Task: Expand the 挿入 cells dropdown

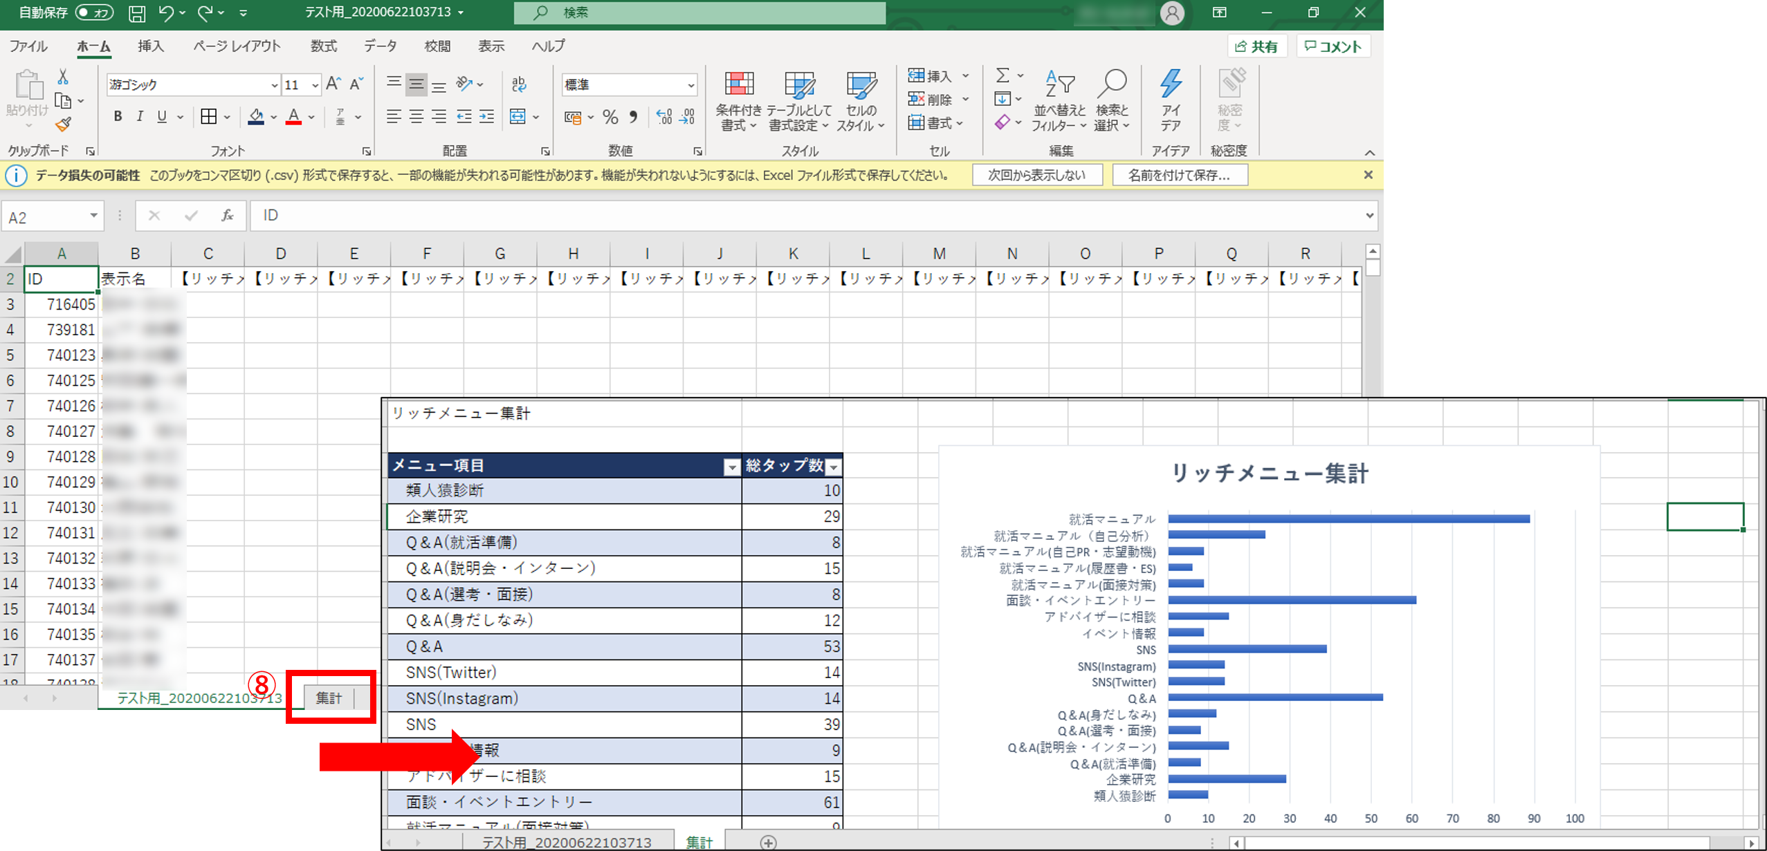Action: pos(966,76)
